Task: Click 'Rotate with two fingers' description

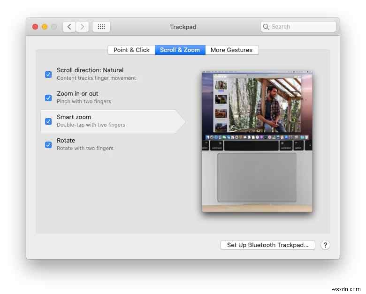Action: pyautogui.click(x=85, y=148)
